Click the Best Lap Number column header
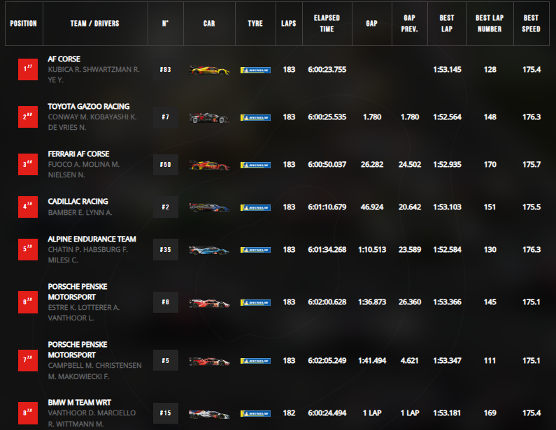The height and width of the screenshot is (430, 556). click(x=490, y=24)
